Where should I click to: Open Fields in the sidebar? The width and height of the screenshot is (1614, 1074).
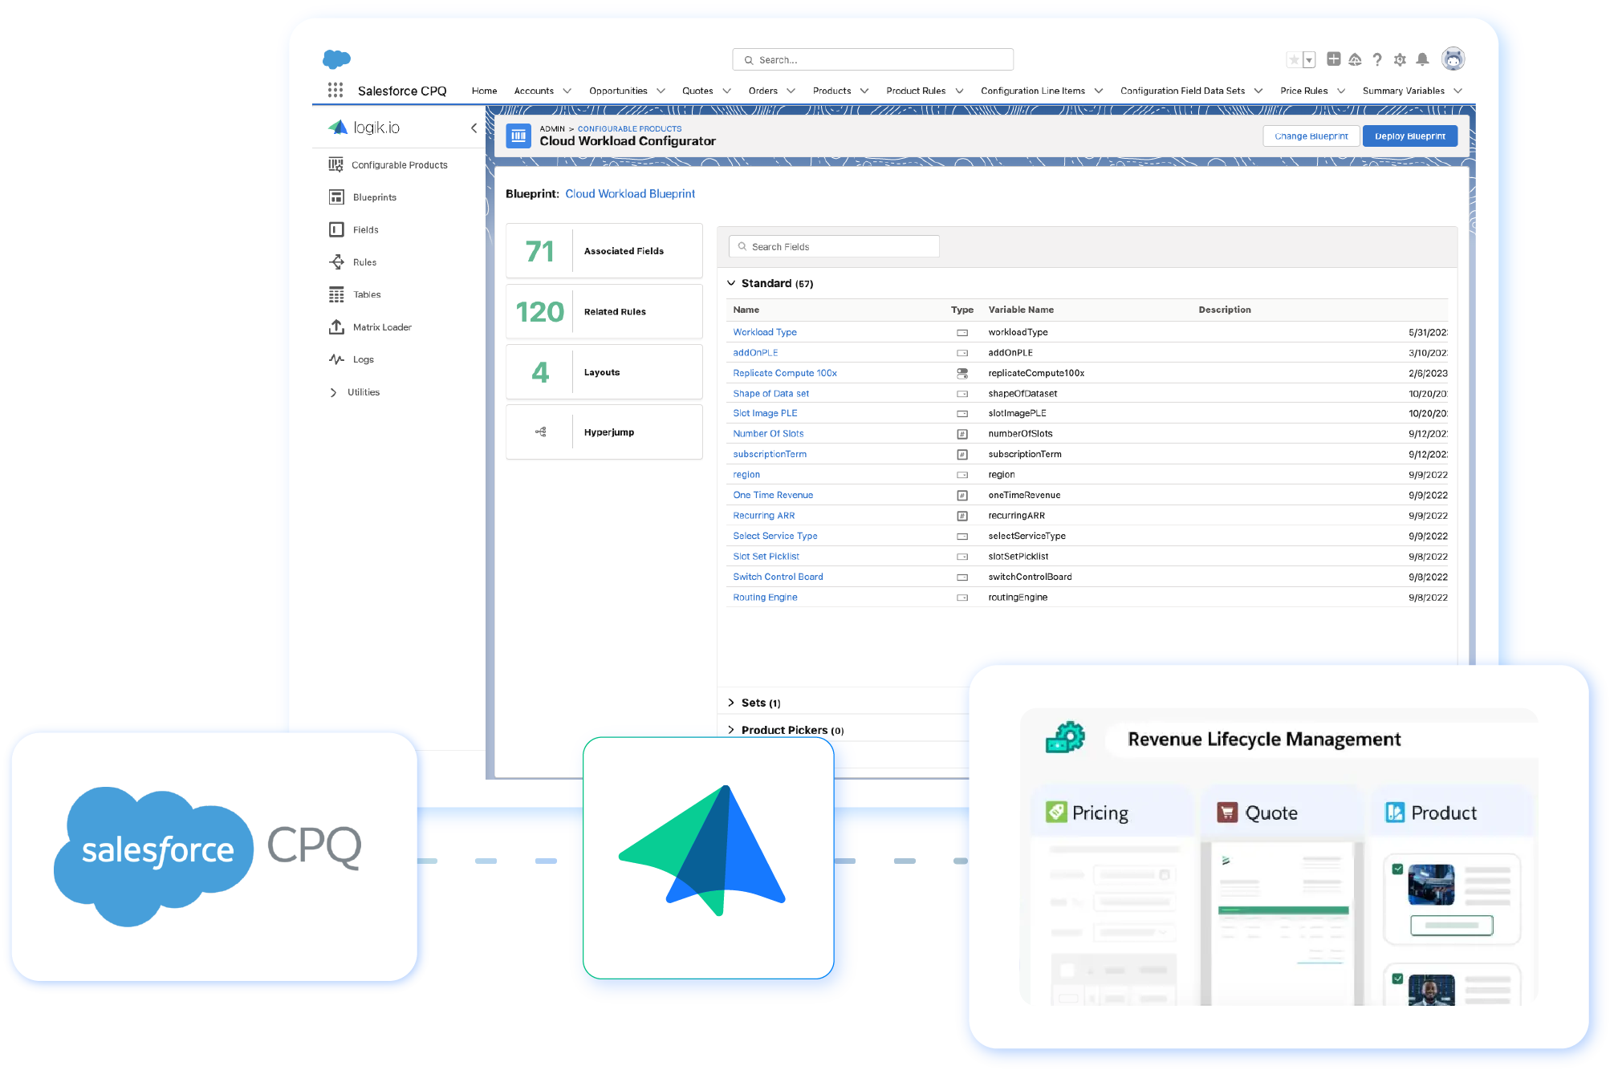click(x=354, y=229)
